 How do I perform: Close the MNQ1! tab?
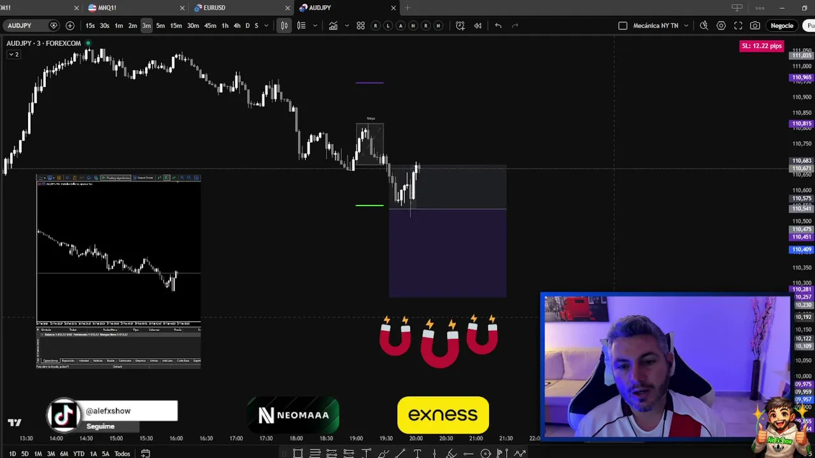point(182,8)
